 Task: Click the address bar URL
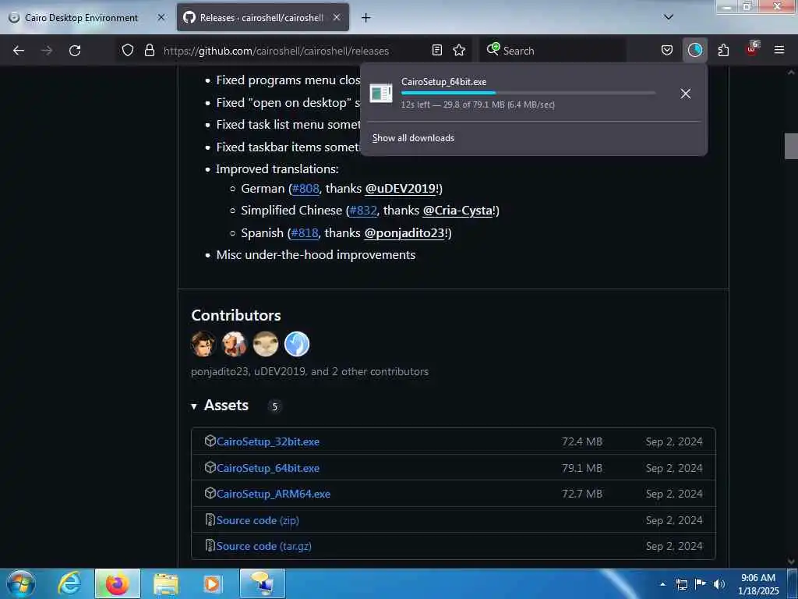point(276,51)
